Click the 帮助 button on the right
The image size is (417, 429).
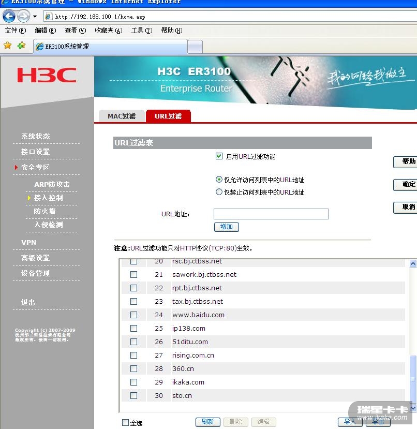click(406, 162)
